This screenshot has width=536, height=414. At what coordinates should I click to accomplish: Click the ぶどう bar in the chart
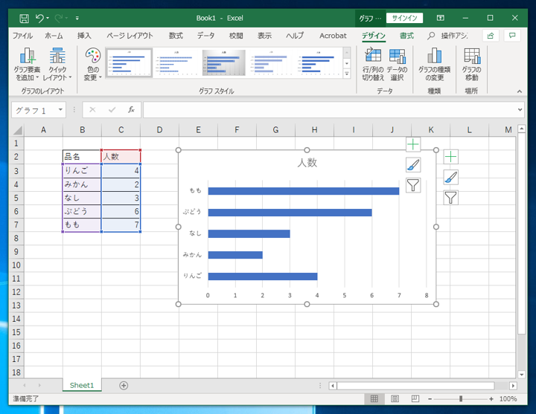pyautogui.click(x=290, y=213)
